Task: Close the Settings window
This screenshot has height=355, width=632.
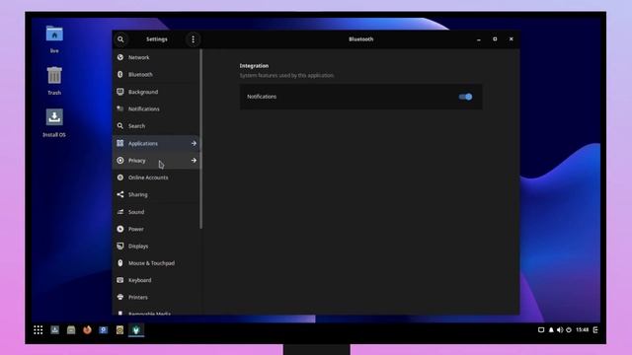Action: pos(512,39)
